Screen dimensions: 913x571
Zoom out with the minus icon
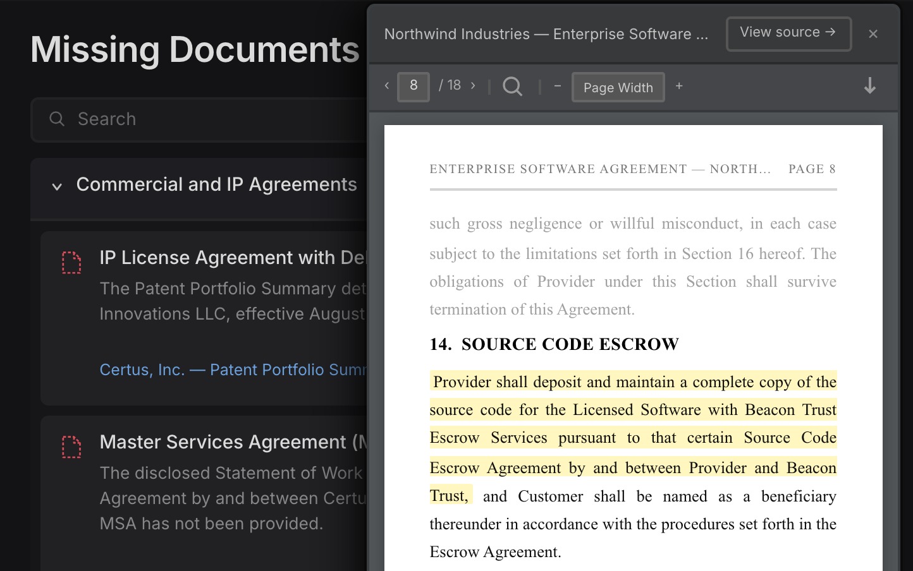(557, 86)
